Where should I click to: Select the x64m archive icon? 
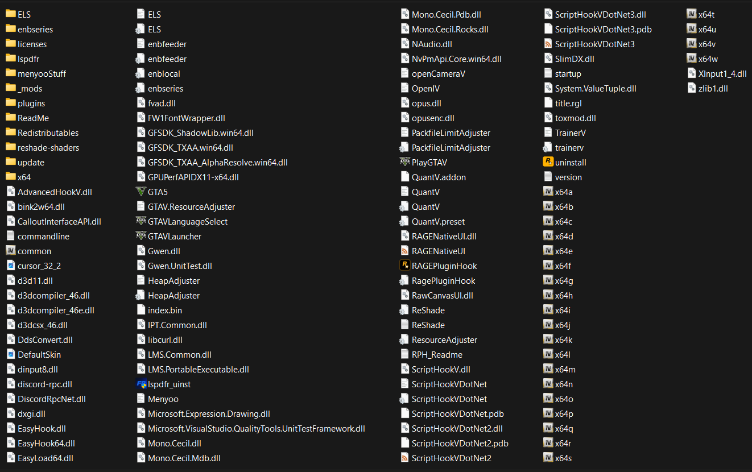[548, 369]
